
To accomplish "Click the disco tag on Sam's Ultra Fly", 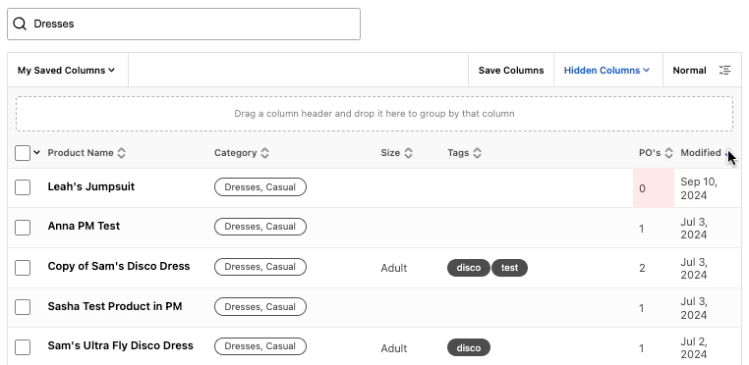I will click(x=469, y=347).
